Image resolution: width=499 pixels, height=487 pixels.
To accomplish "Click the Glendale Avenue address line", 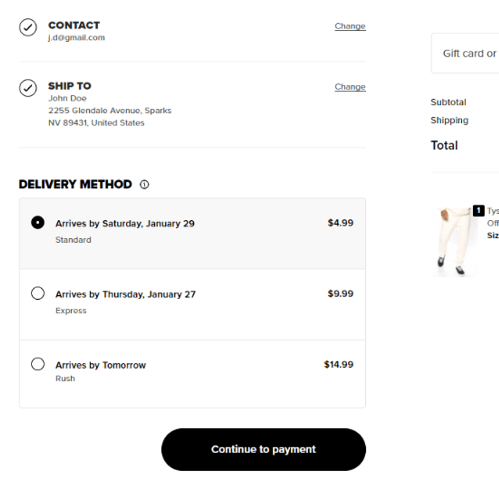I will point(110,111).
